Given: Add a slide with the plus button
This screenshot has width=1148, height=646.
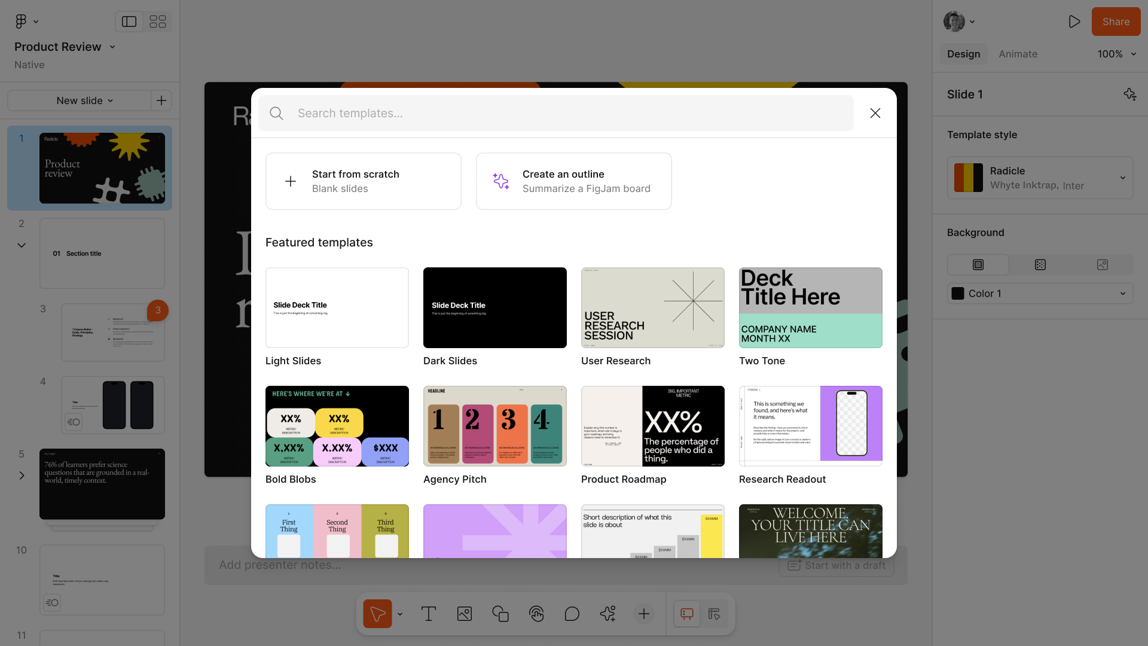Looking at the screenshot, I should [161, 100].
